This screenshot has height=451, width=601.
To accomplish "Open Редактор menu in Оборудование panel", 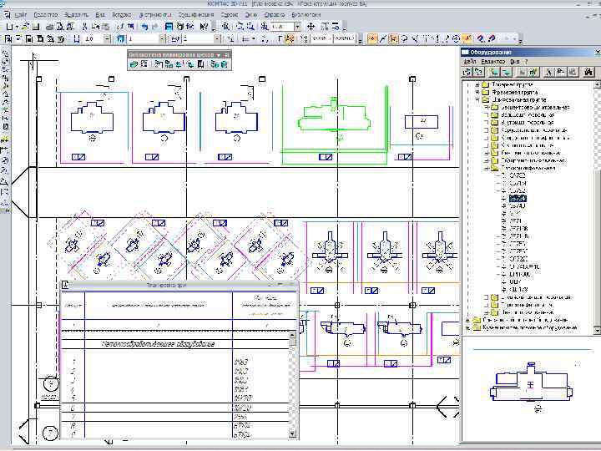I will pos(494,62).
